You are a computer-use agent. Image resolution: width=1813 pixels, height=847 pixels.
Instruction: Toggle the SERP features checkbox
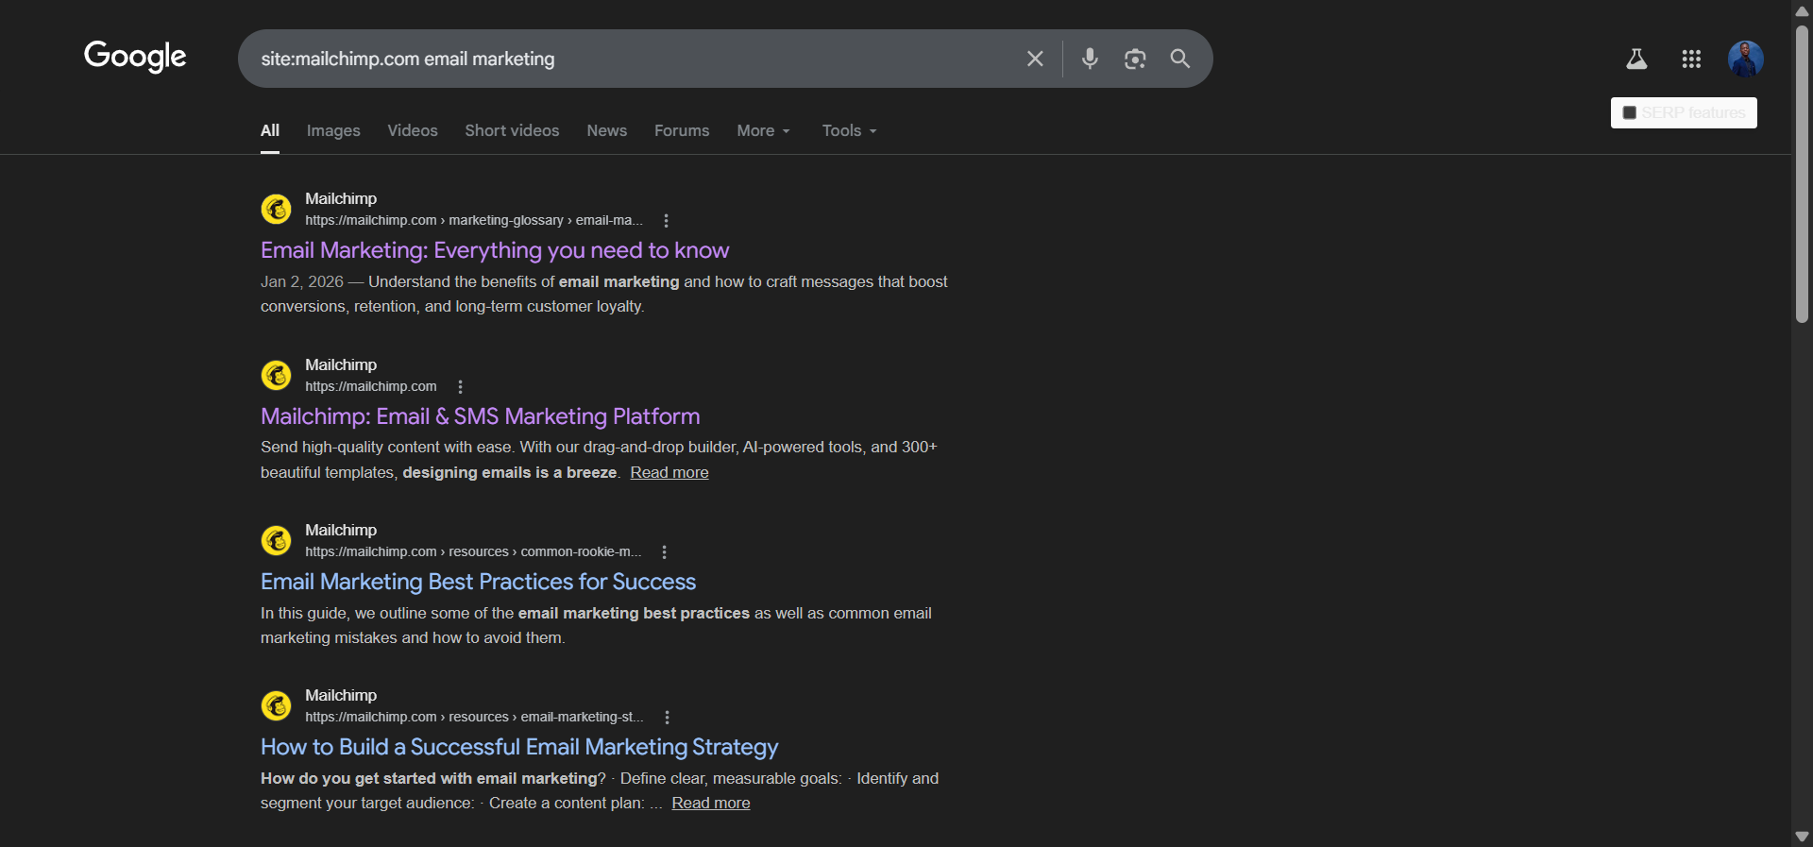pyautogui.click(x=1629, y=112)
